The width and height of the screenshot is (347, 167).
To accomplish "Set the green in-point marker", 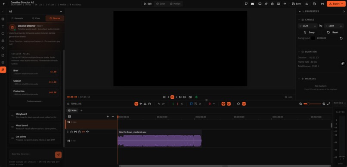I will click(173, 104).
